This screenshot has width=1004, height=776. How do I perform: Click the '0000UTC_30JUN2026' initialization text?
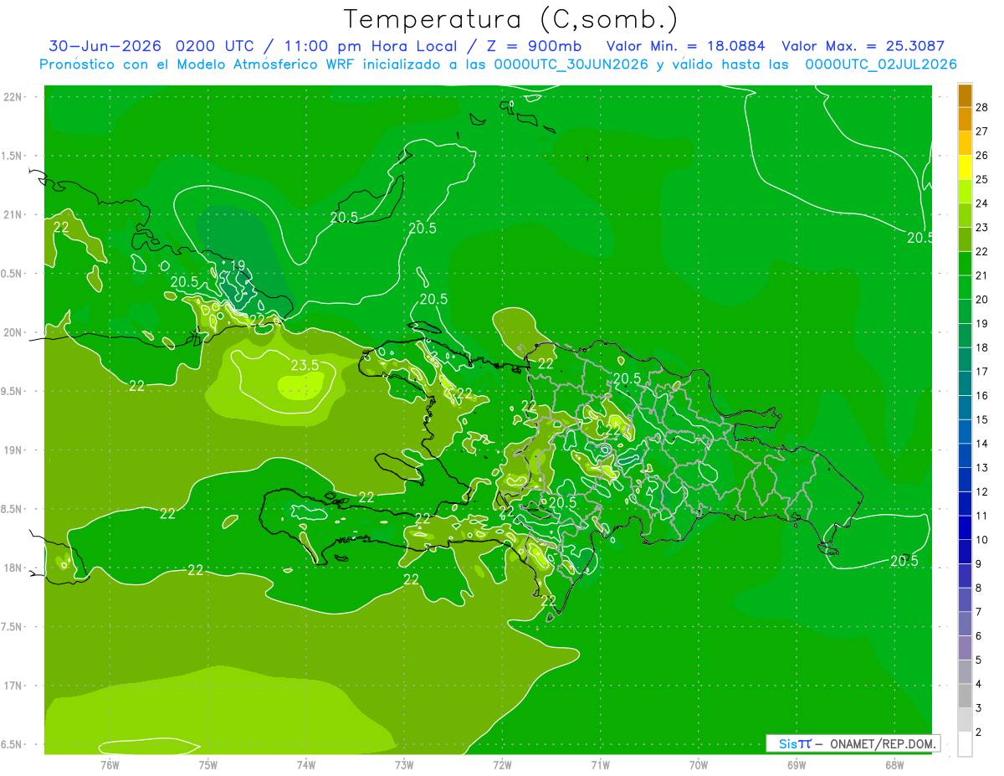click(571, 64)
